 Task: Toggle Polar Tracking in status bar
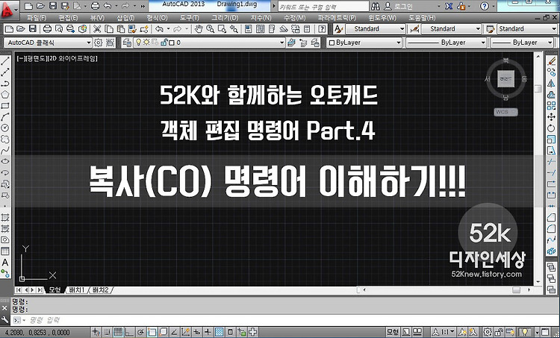tap(140, 332)
